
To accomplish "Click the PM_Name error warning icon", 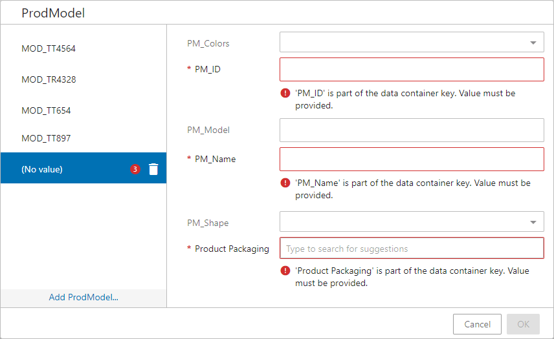I will click(x=285, y=183).
